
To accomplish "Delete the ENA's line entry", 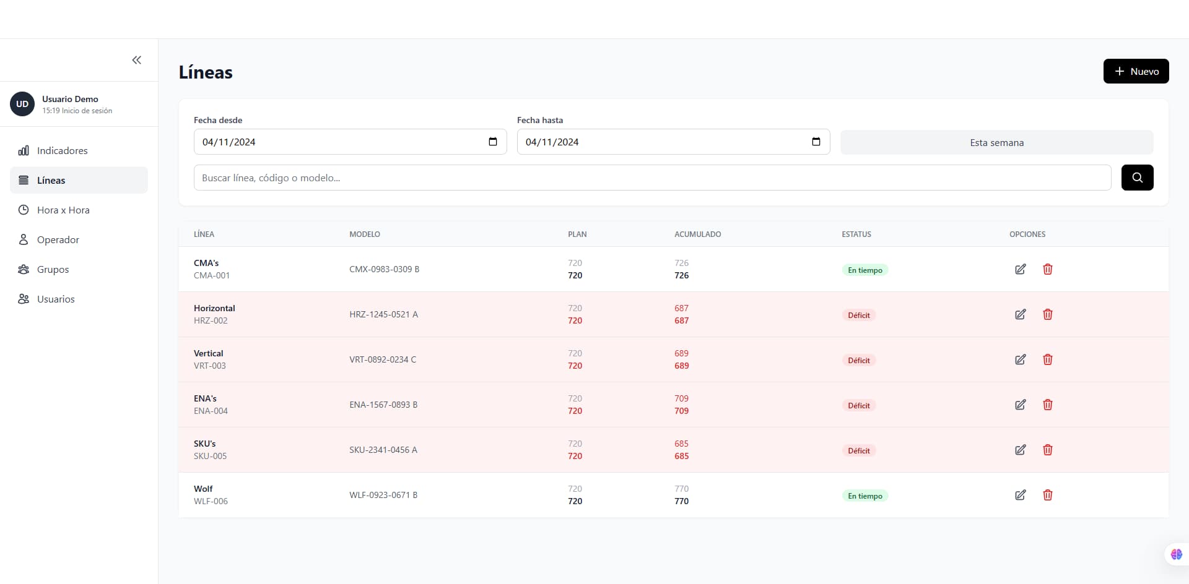I will (1047, 405).
